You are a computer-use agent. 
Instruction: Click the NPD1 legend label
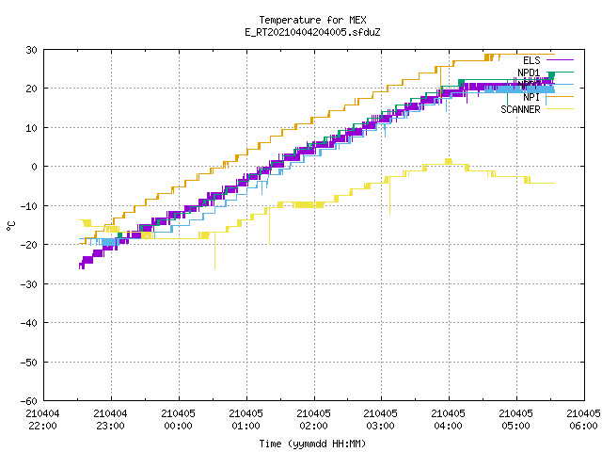(529, 73)
